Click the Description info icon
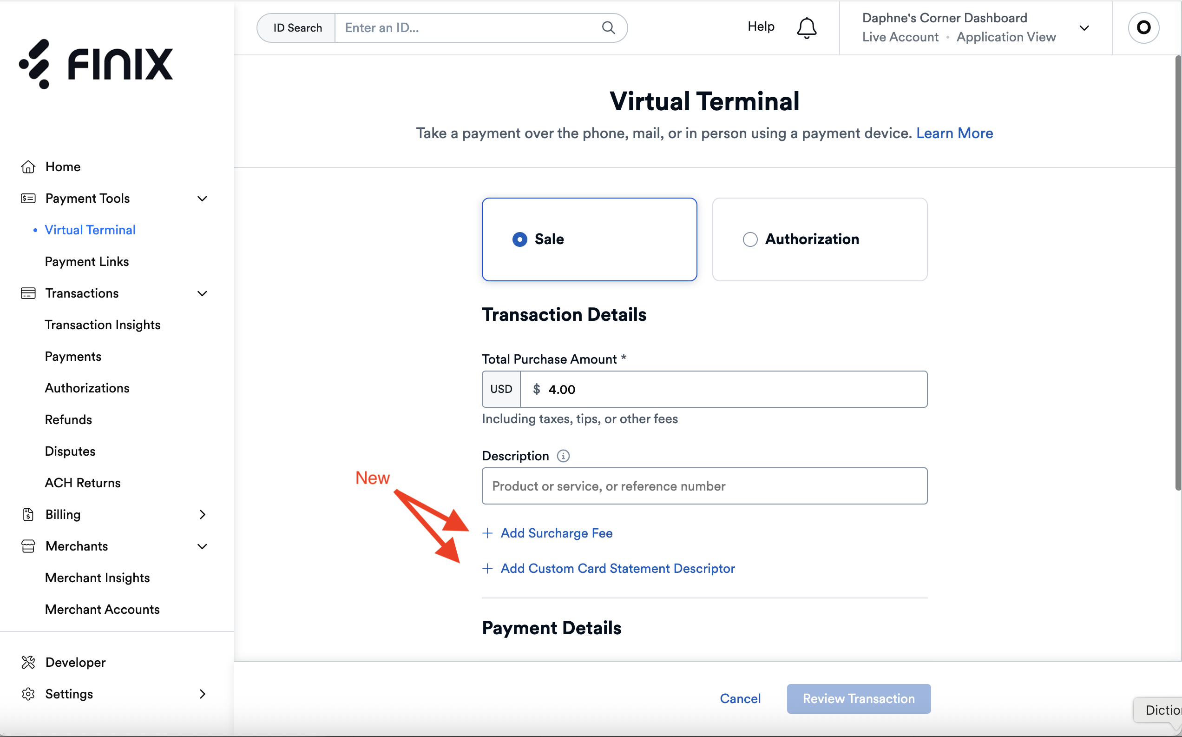This screenshot has height=737, width=1182. click(563, 456)
